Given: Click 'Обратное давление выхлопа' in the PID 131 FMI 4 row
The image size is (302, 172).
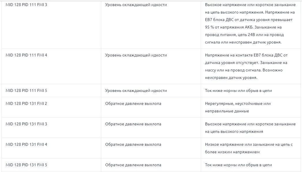Looking at the screenshot, I should click(x=133, y=145).
